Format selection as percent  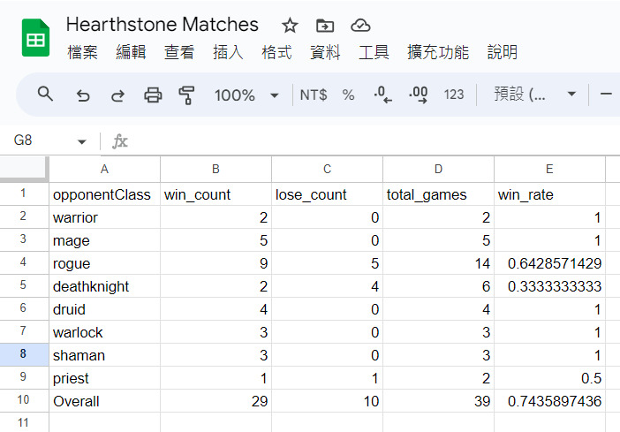click(348, 95)
